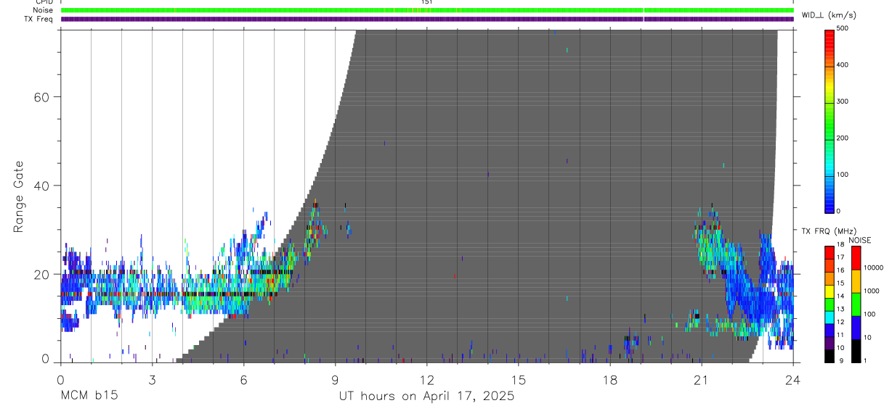Click the scatter cluster near hour 21 in the plot

(x=710, y=243)
